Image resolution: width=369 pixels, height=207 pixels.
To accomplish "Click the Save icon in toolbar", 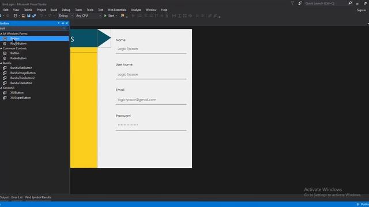I will (29, 16).
